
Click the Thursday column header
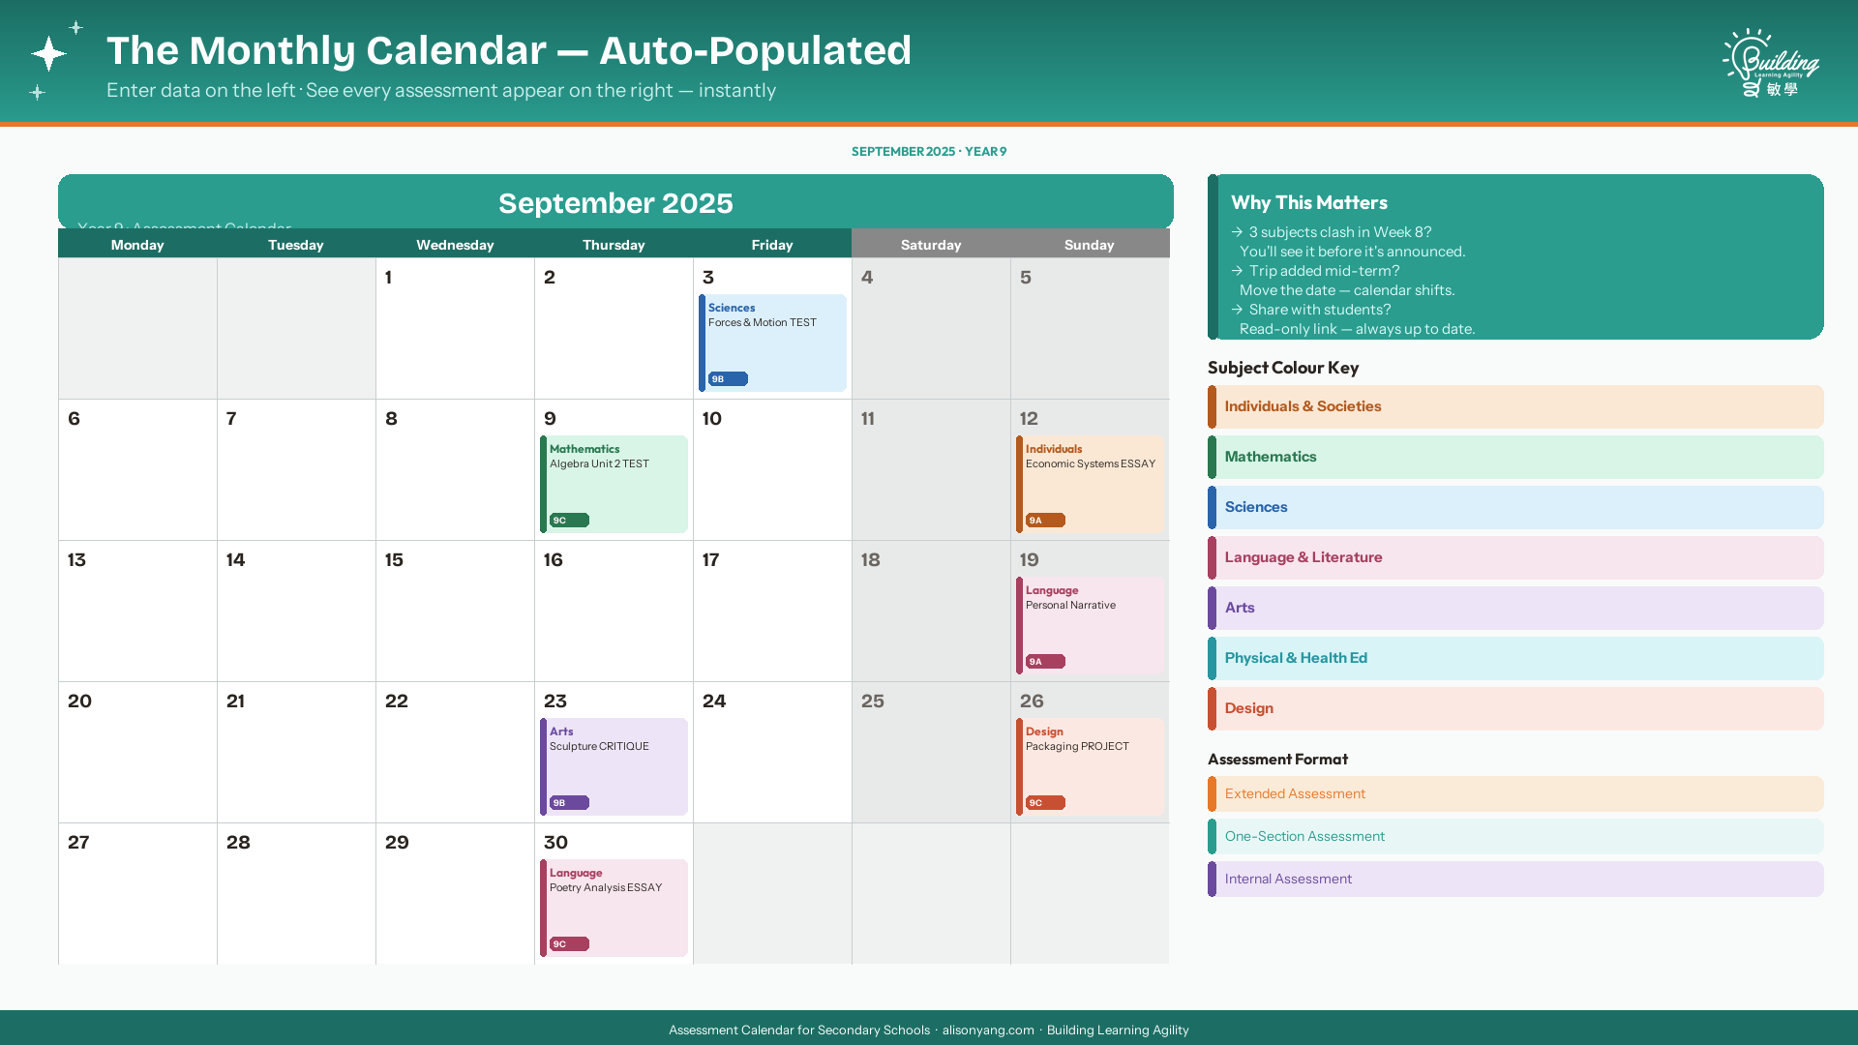click(x=614, y=245)
